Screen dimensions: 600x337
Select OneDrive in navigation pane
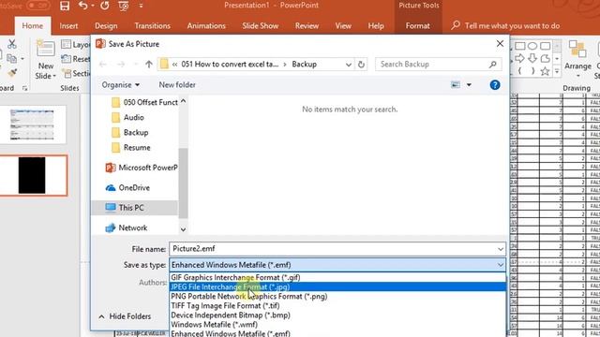127,187
